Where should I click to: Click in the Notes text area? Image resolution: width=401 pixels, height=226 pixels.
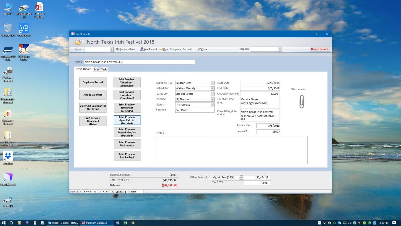coord(232,150)
